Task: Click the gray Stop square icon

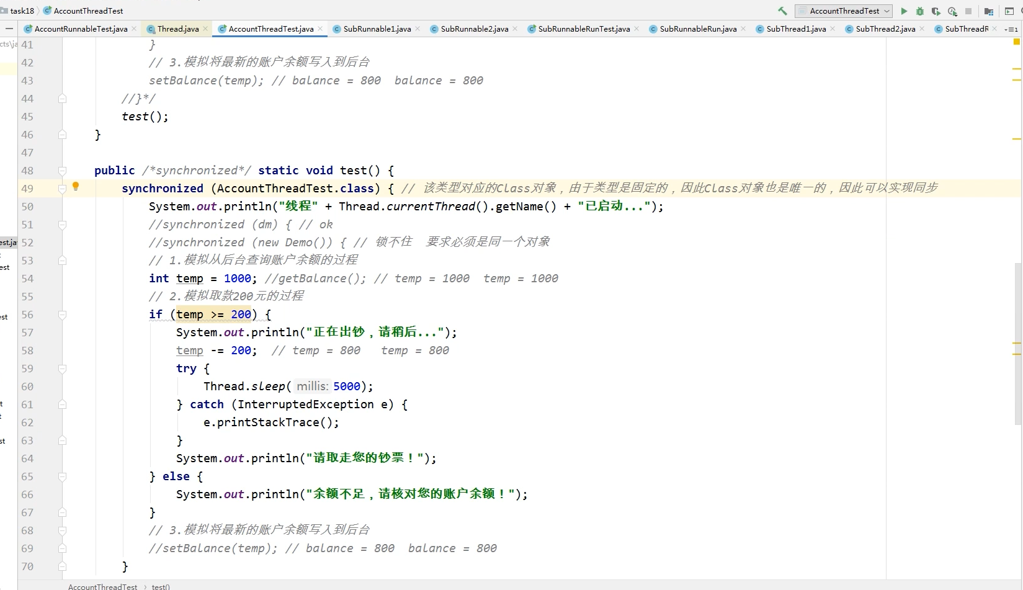Action: [968, 11]
